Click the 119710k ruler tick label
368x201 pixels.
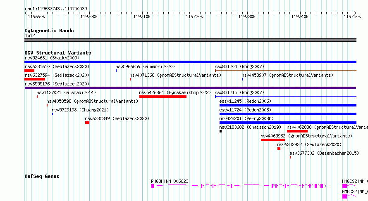(x=142, y=17)
